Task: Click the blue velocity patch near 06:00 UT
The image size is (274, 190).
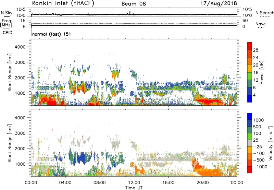Action: pyautogui.click(x=81, y=158)
